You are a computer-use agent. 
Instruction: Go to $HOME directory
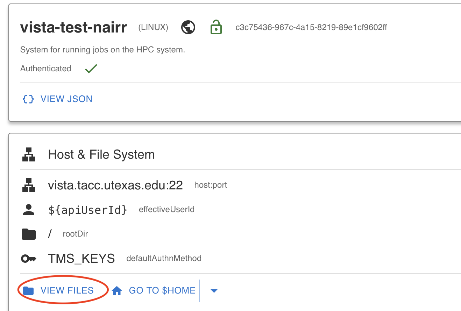154,291
